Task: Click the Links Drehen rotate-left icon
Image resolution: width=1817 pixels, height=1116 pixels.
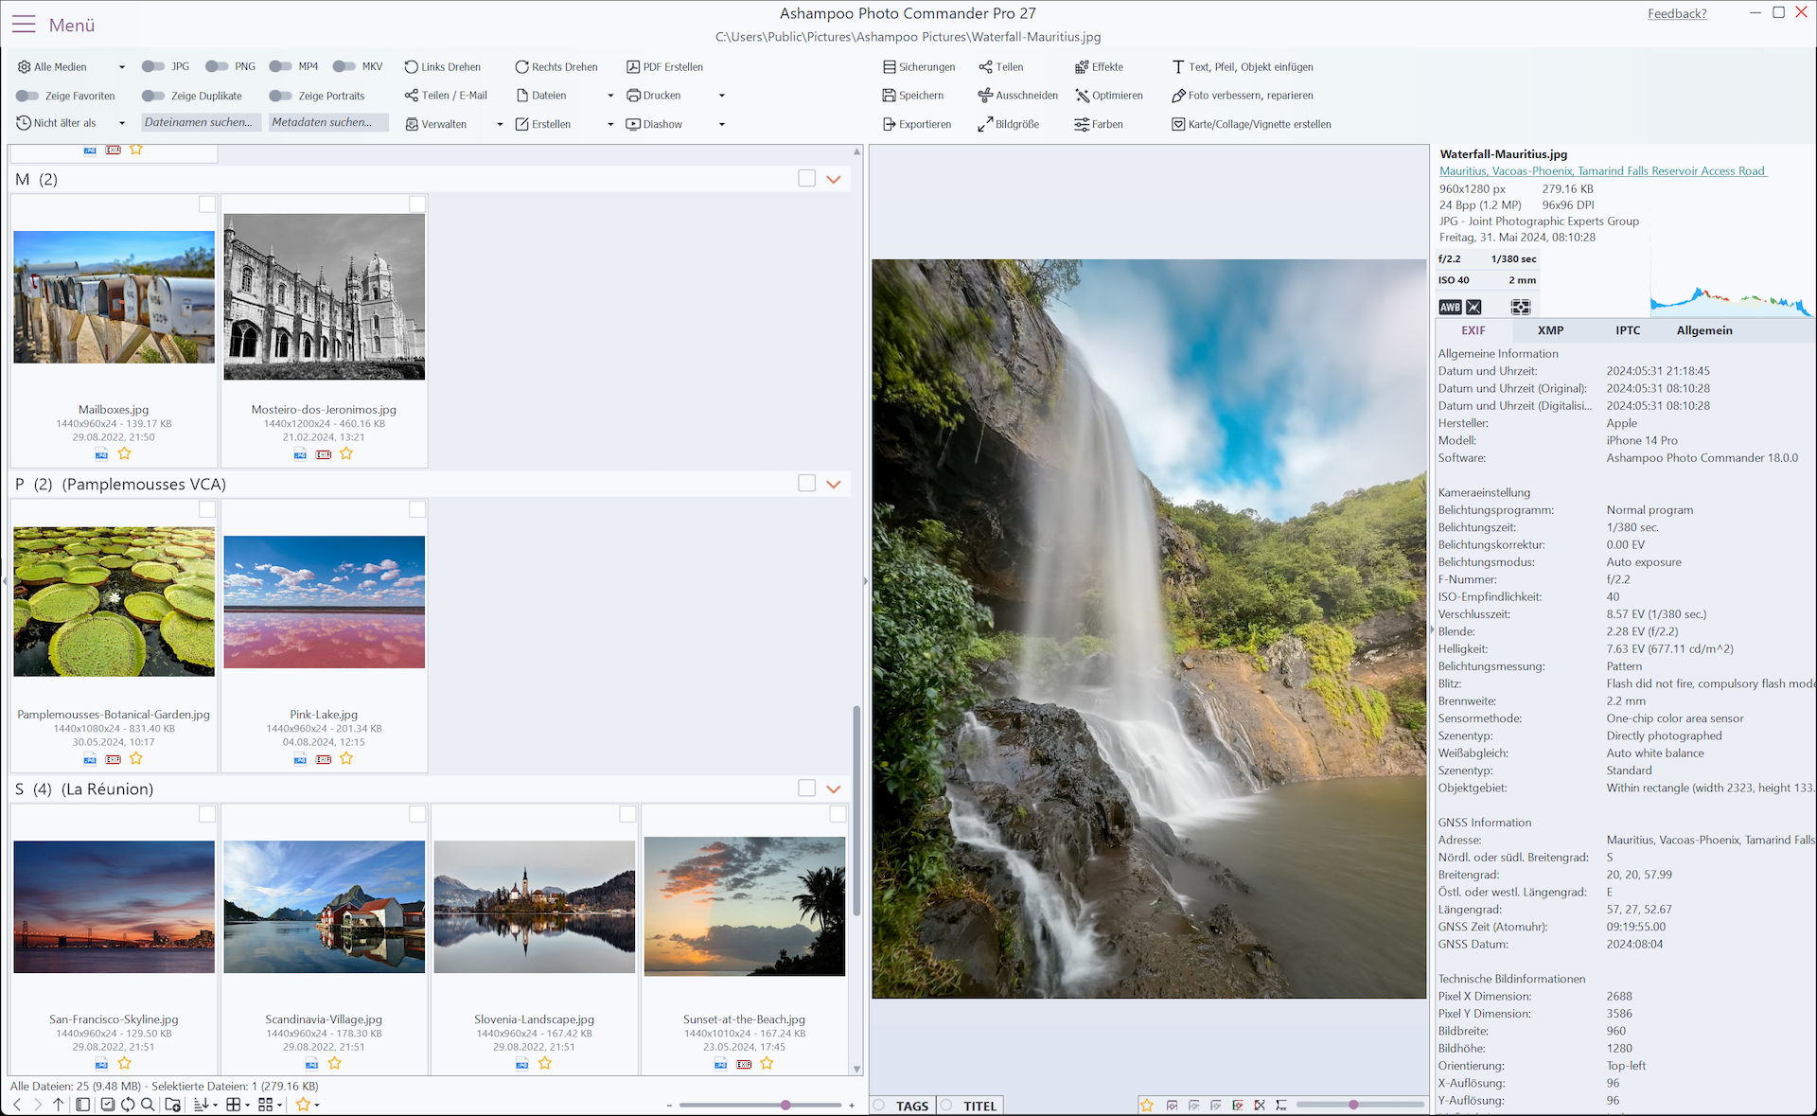Action: [411, 67]
